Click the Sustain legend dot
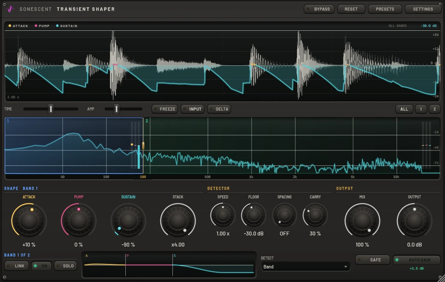Image resolution: width=445 pixels, height=282 pixels. point(57,26)
